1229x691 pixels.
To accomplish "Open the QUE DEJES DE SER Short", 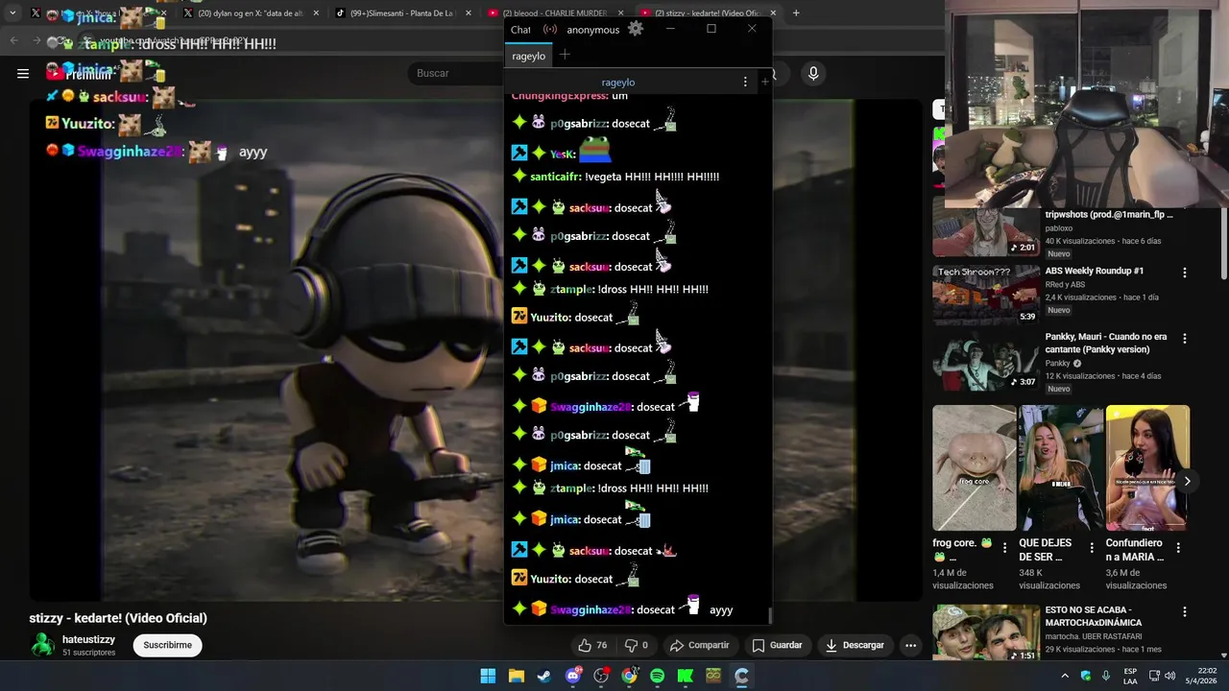I will [1060, 467].
